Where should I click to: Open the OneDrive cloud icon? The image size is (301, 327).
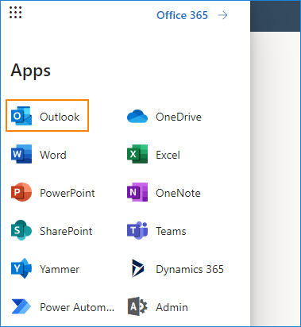coord(137,116)
